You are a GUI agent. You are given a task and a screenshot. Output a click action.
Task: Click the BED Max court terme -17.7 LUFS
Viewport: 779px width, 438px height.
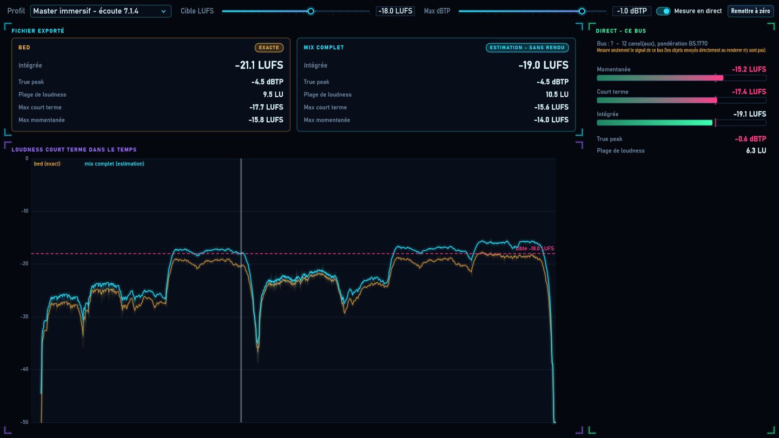point(266,107)
